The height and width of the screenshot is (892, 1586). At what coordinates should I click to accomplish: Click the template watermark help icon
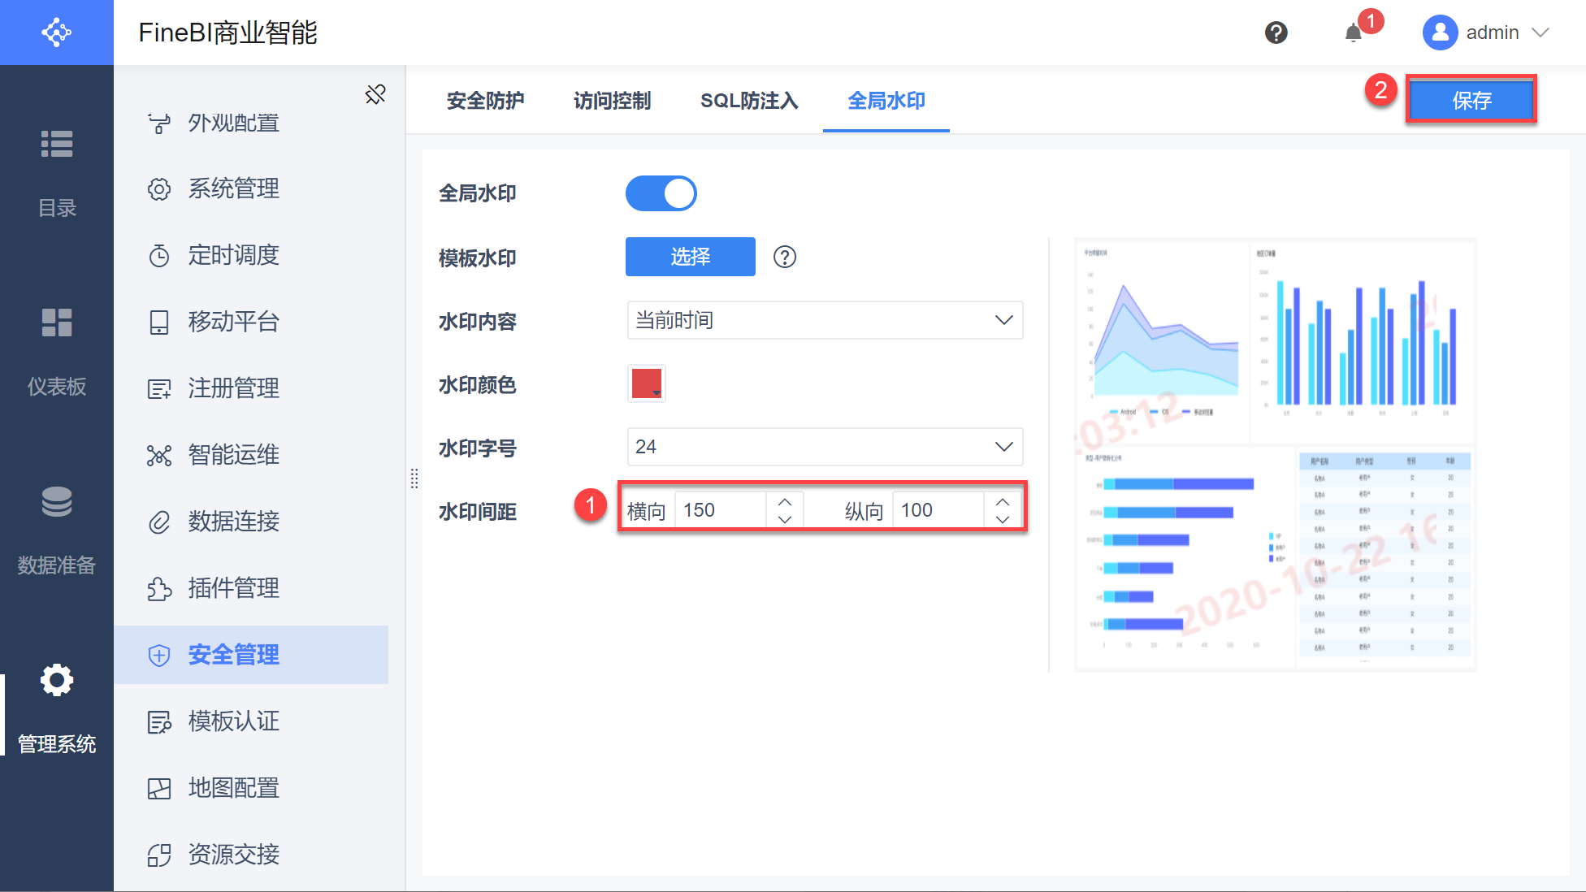[x=784, y=257]
